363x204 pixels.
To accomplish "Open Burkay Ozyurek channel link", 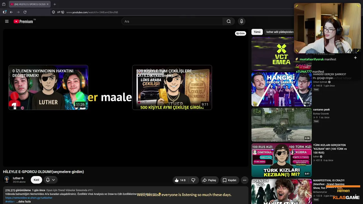I will 321,114.
